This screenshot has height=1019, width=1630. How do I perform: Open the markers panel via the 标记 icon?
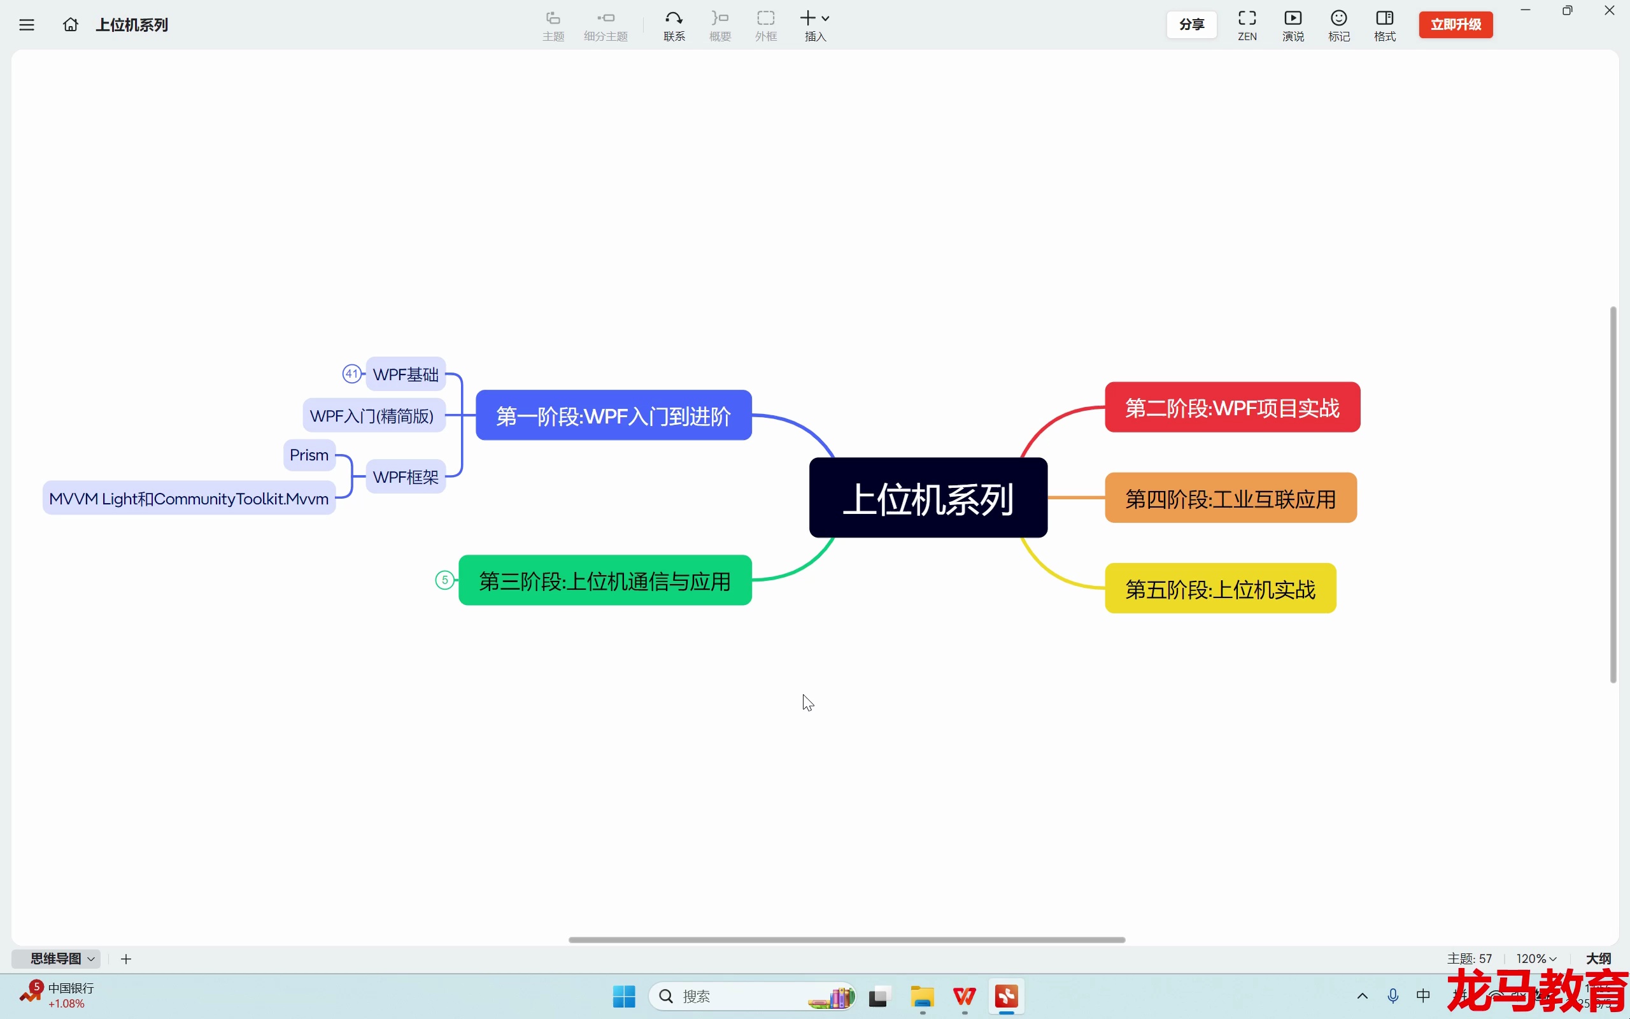click(x=1338, y=24)
